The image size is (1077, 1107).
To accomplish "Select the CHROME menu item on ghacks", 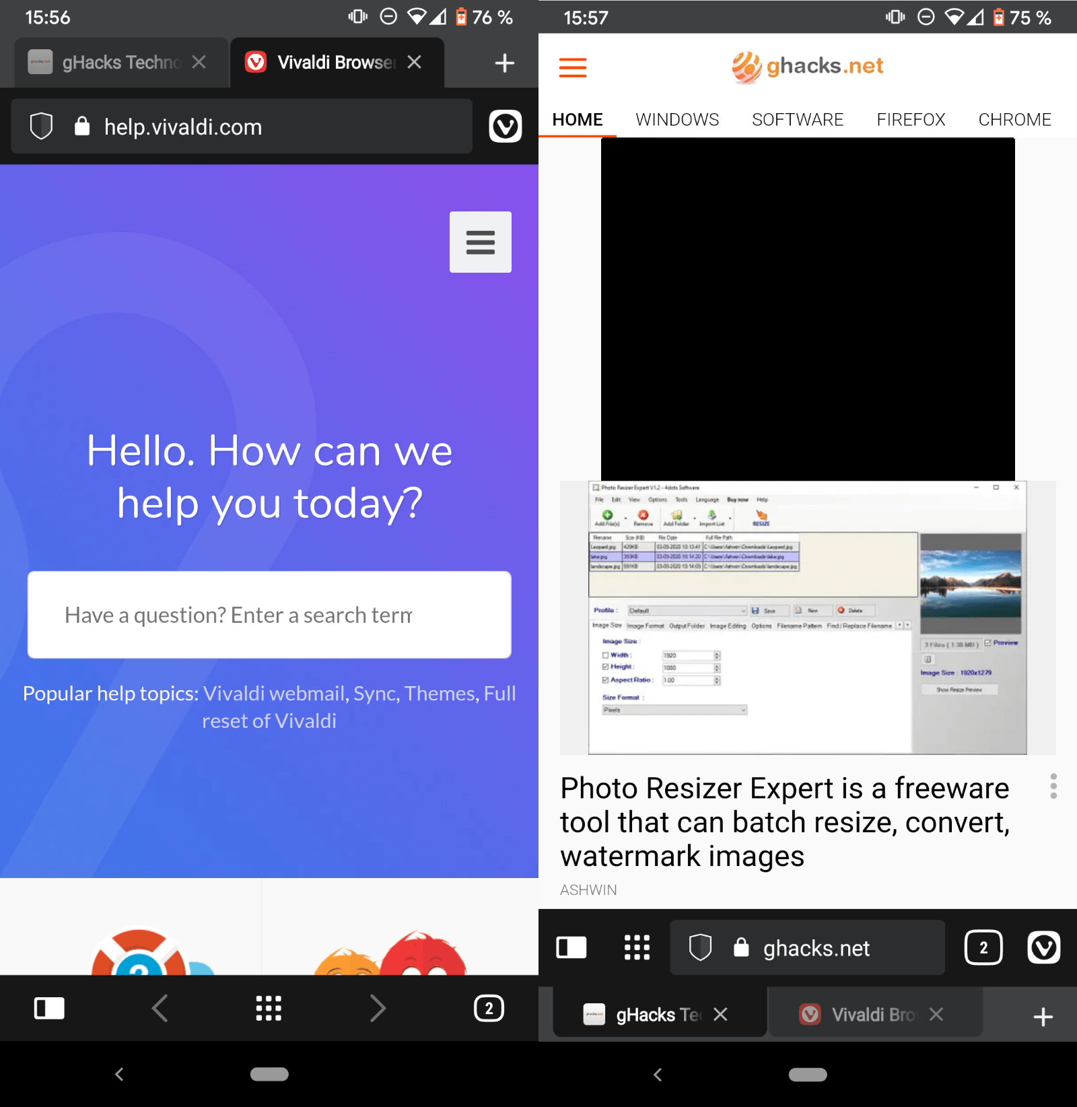I will coord(1014,120).
